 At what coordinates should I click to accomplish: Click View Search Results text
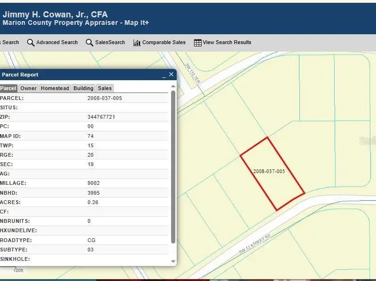pos(227,42)
